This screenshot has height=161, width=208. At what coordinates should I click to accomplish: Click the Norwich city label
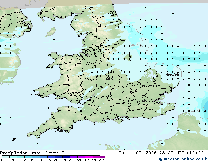[172, 75]
